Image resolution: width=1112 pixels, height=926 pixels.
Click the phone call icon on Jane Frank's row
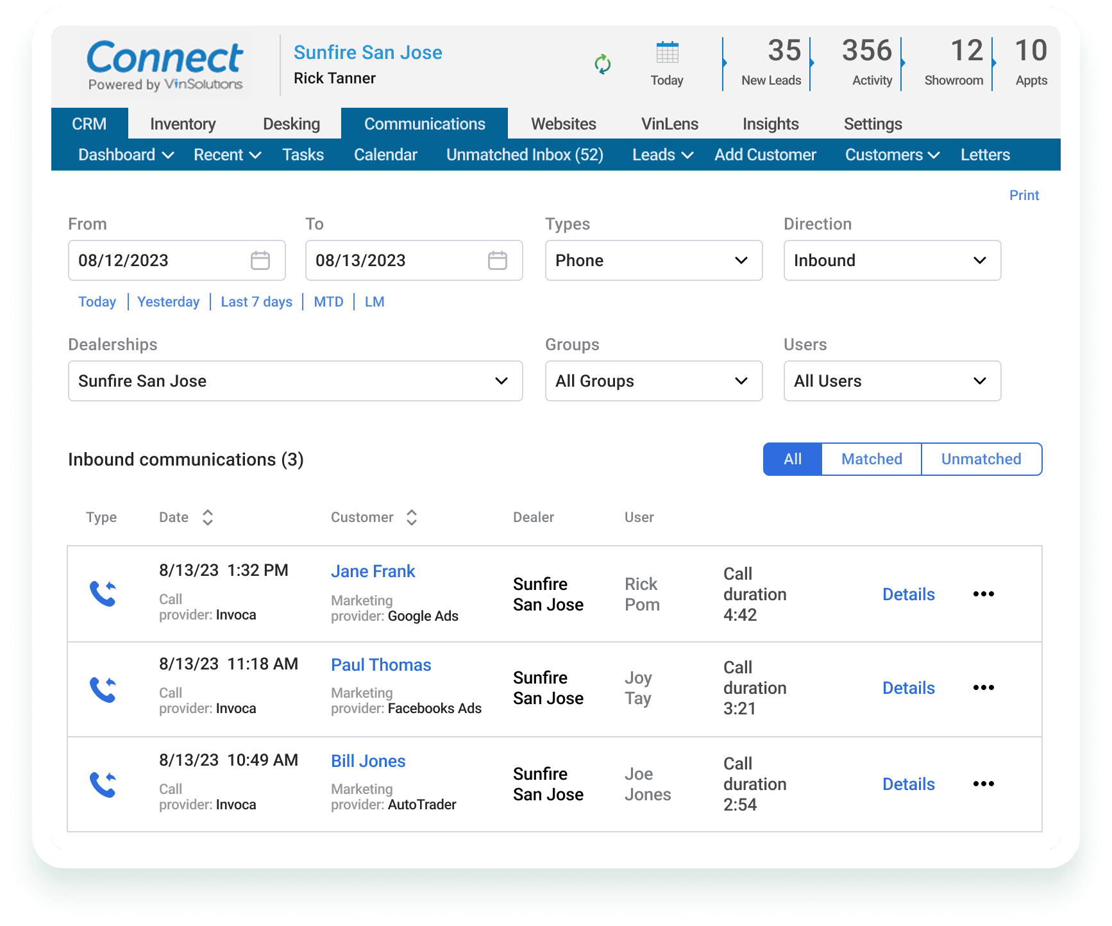click(103, 594)
